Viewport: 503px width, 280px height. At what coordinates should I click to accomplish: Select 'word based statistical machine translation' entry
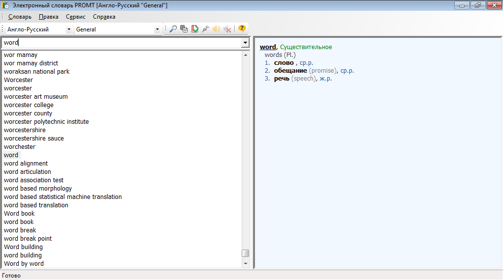click(63, 196)
